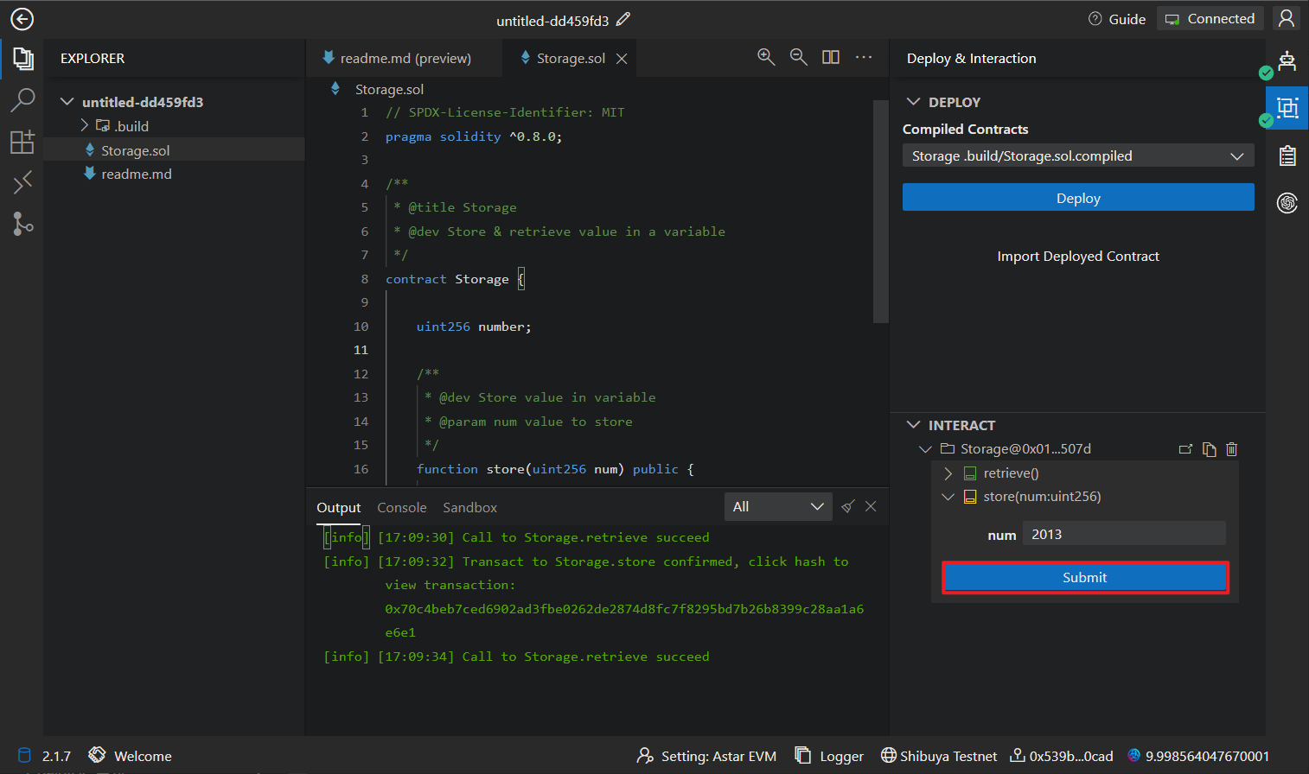This screenshot has height=774, width=1309.
Task: Switch to the Console tab
Action: (x=401, y=508)
